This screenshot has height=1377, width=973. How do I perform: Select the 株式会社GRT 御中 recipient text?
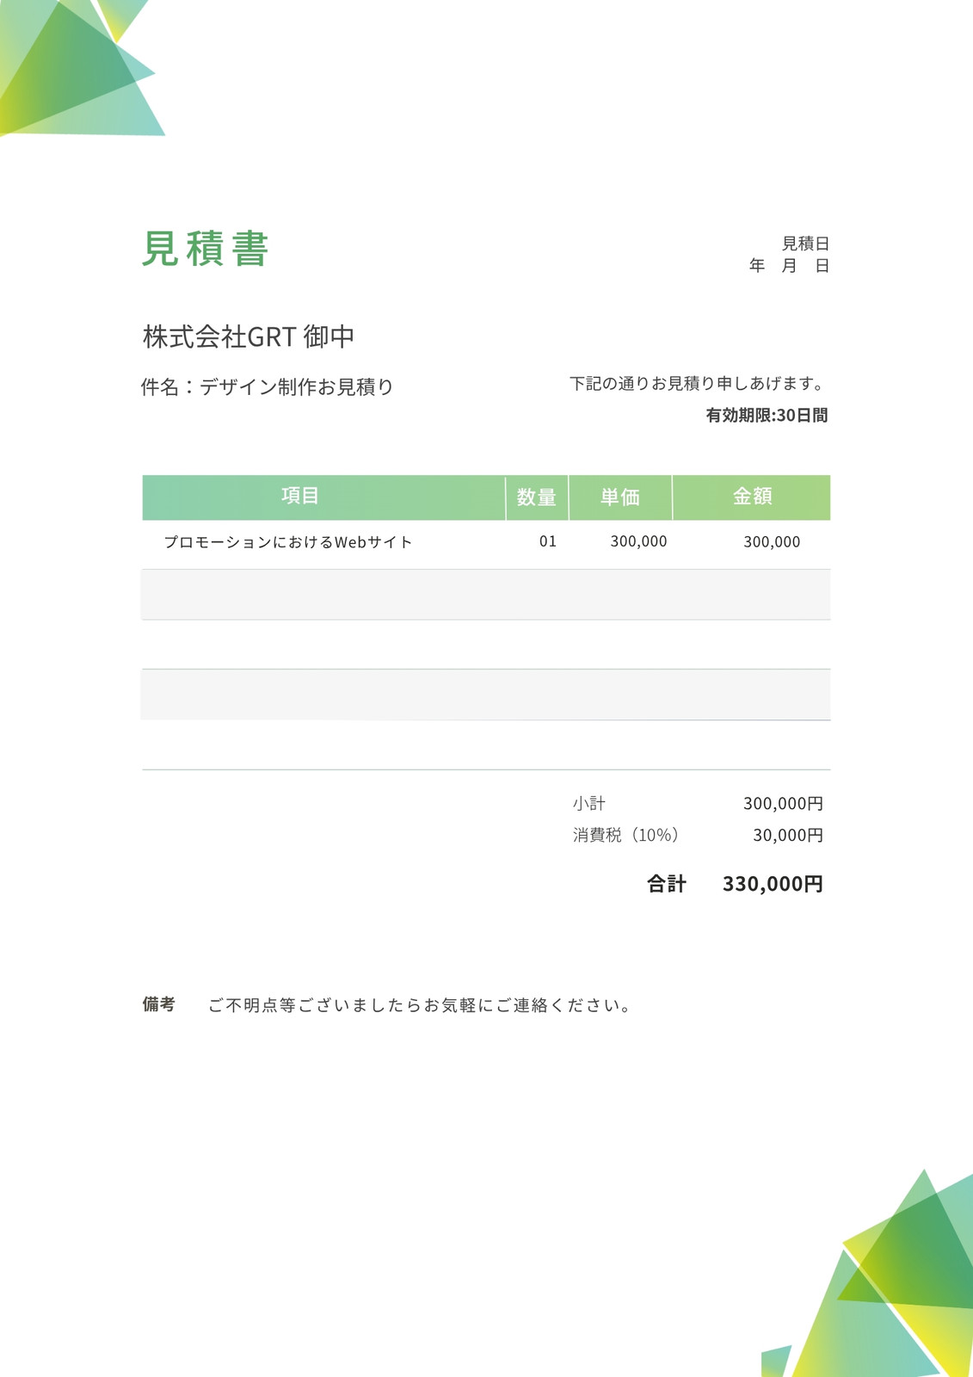tap(249, 337)
